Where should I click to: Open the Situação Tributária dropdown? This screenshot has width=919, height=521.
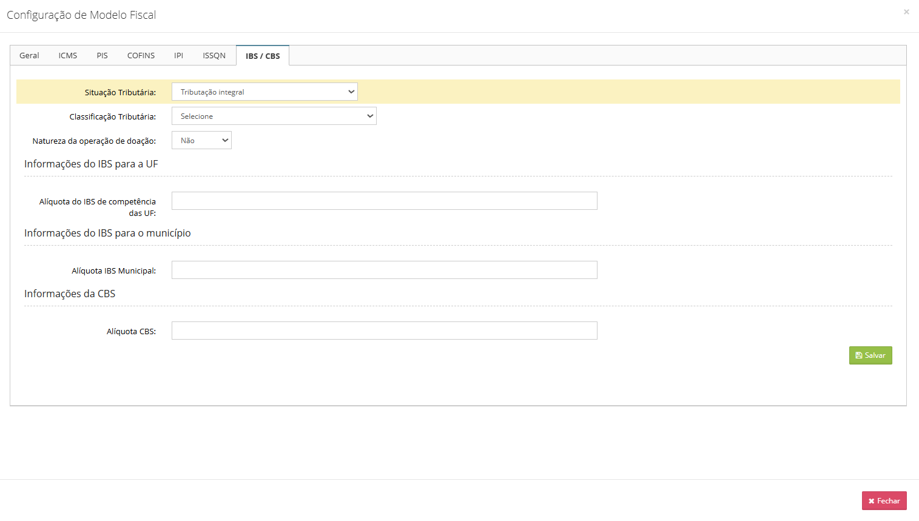tap(264, 92)
